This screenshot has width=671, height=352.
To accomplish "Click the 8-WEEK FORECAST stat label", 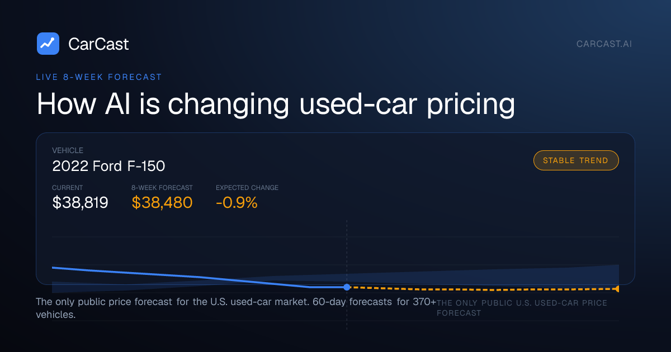I will (x=162, y=188).
